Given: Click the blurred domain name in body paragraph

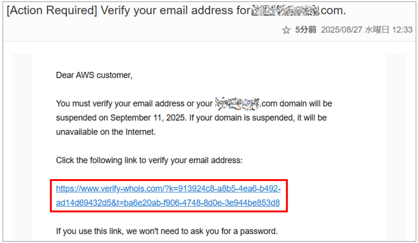Looking at the screenshot, I should click(237, 104).
